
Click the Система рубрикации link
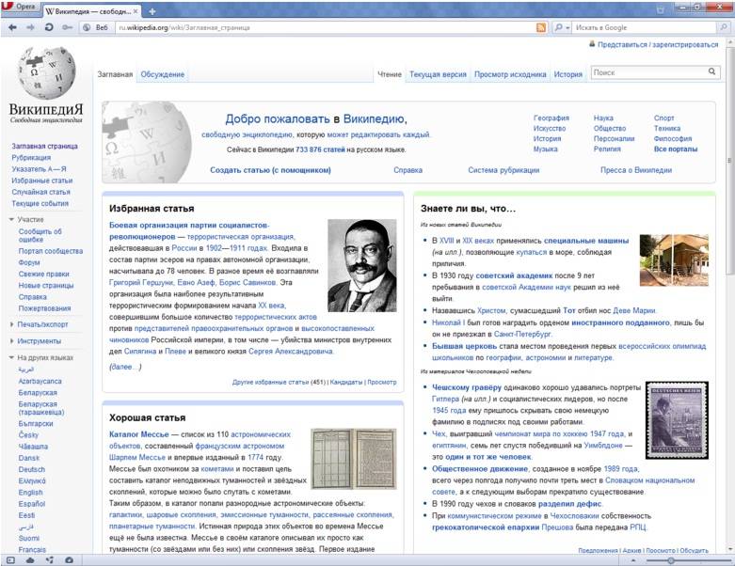(x=503, y=170)
